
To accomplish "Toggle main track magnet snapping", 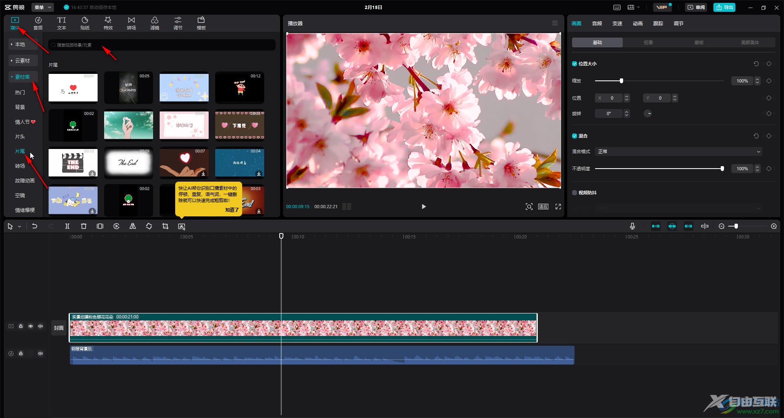I will (656, 226).
